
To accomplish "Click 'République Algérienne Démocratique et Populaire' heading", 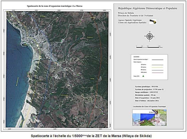I will 148,9.
